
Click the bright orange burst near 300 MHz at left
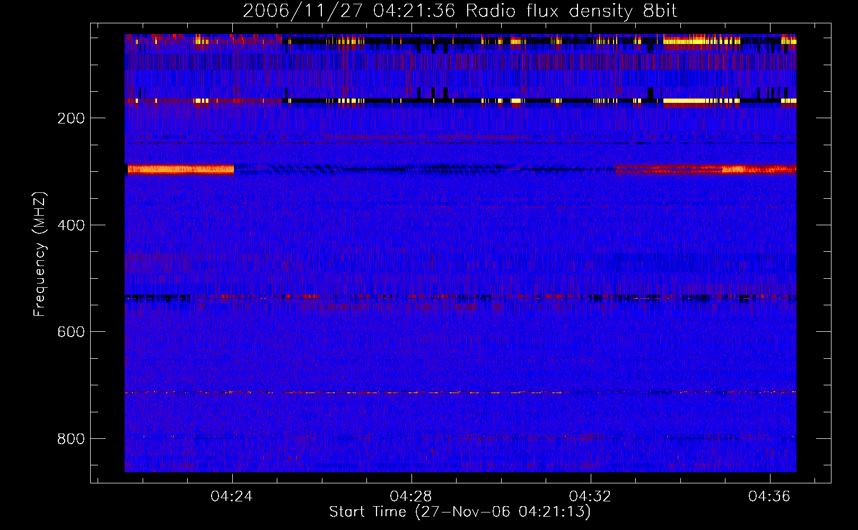click(181, 170)
